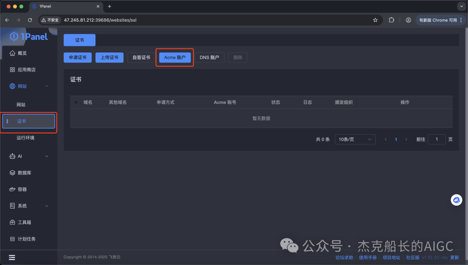Select page 1 in pagination

point(396,139)
